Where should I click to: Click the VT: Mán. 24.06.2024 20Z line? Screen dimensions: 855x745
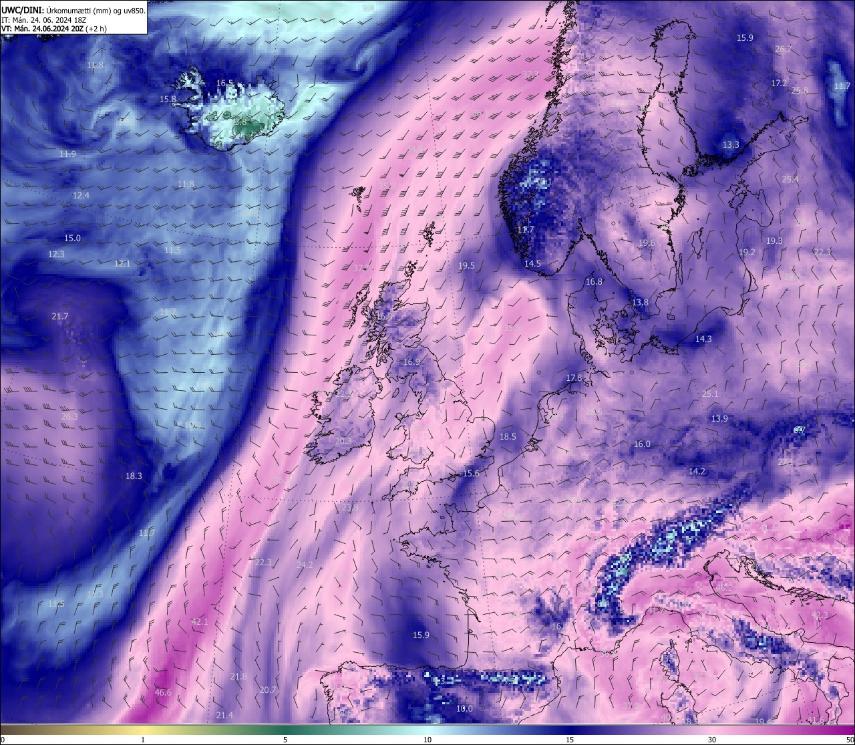53,29
